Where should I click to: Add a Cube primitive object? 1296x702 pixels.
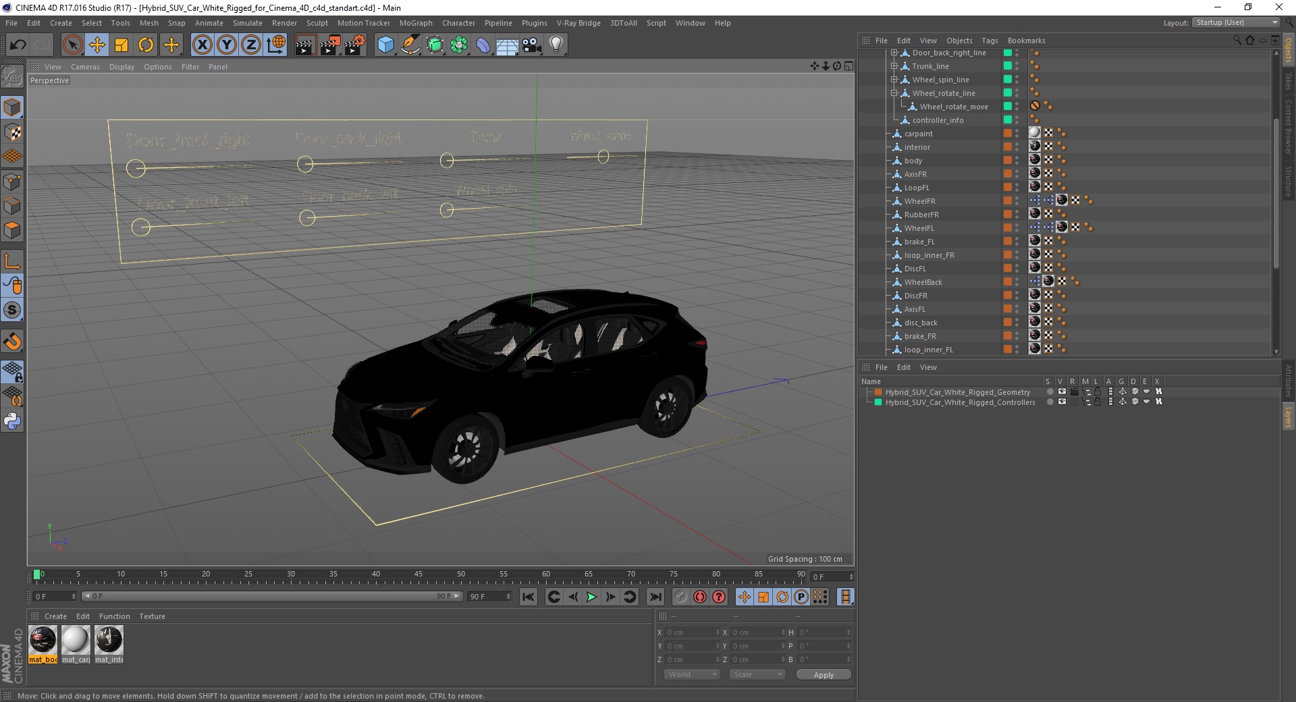pos(385,45)
